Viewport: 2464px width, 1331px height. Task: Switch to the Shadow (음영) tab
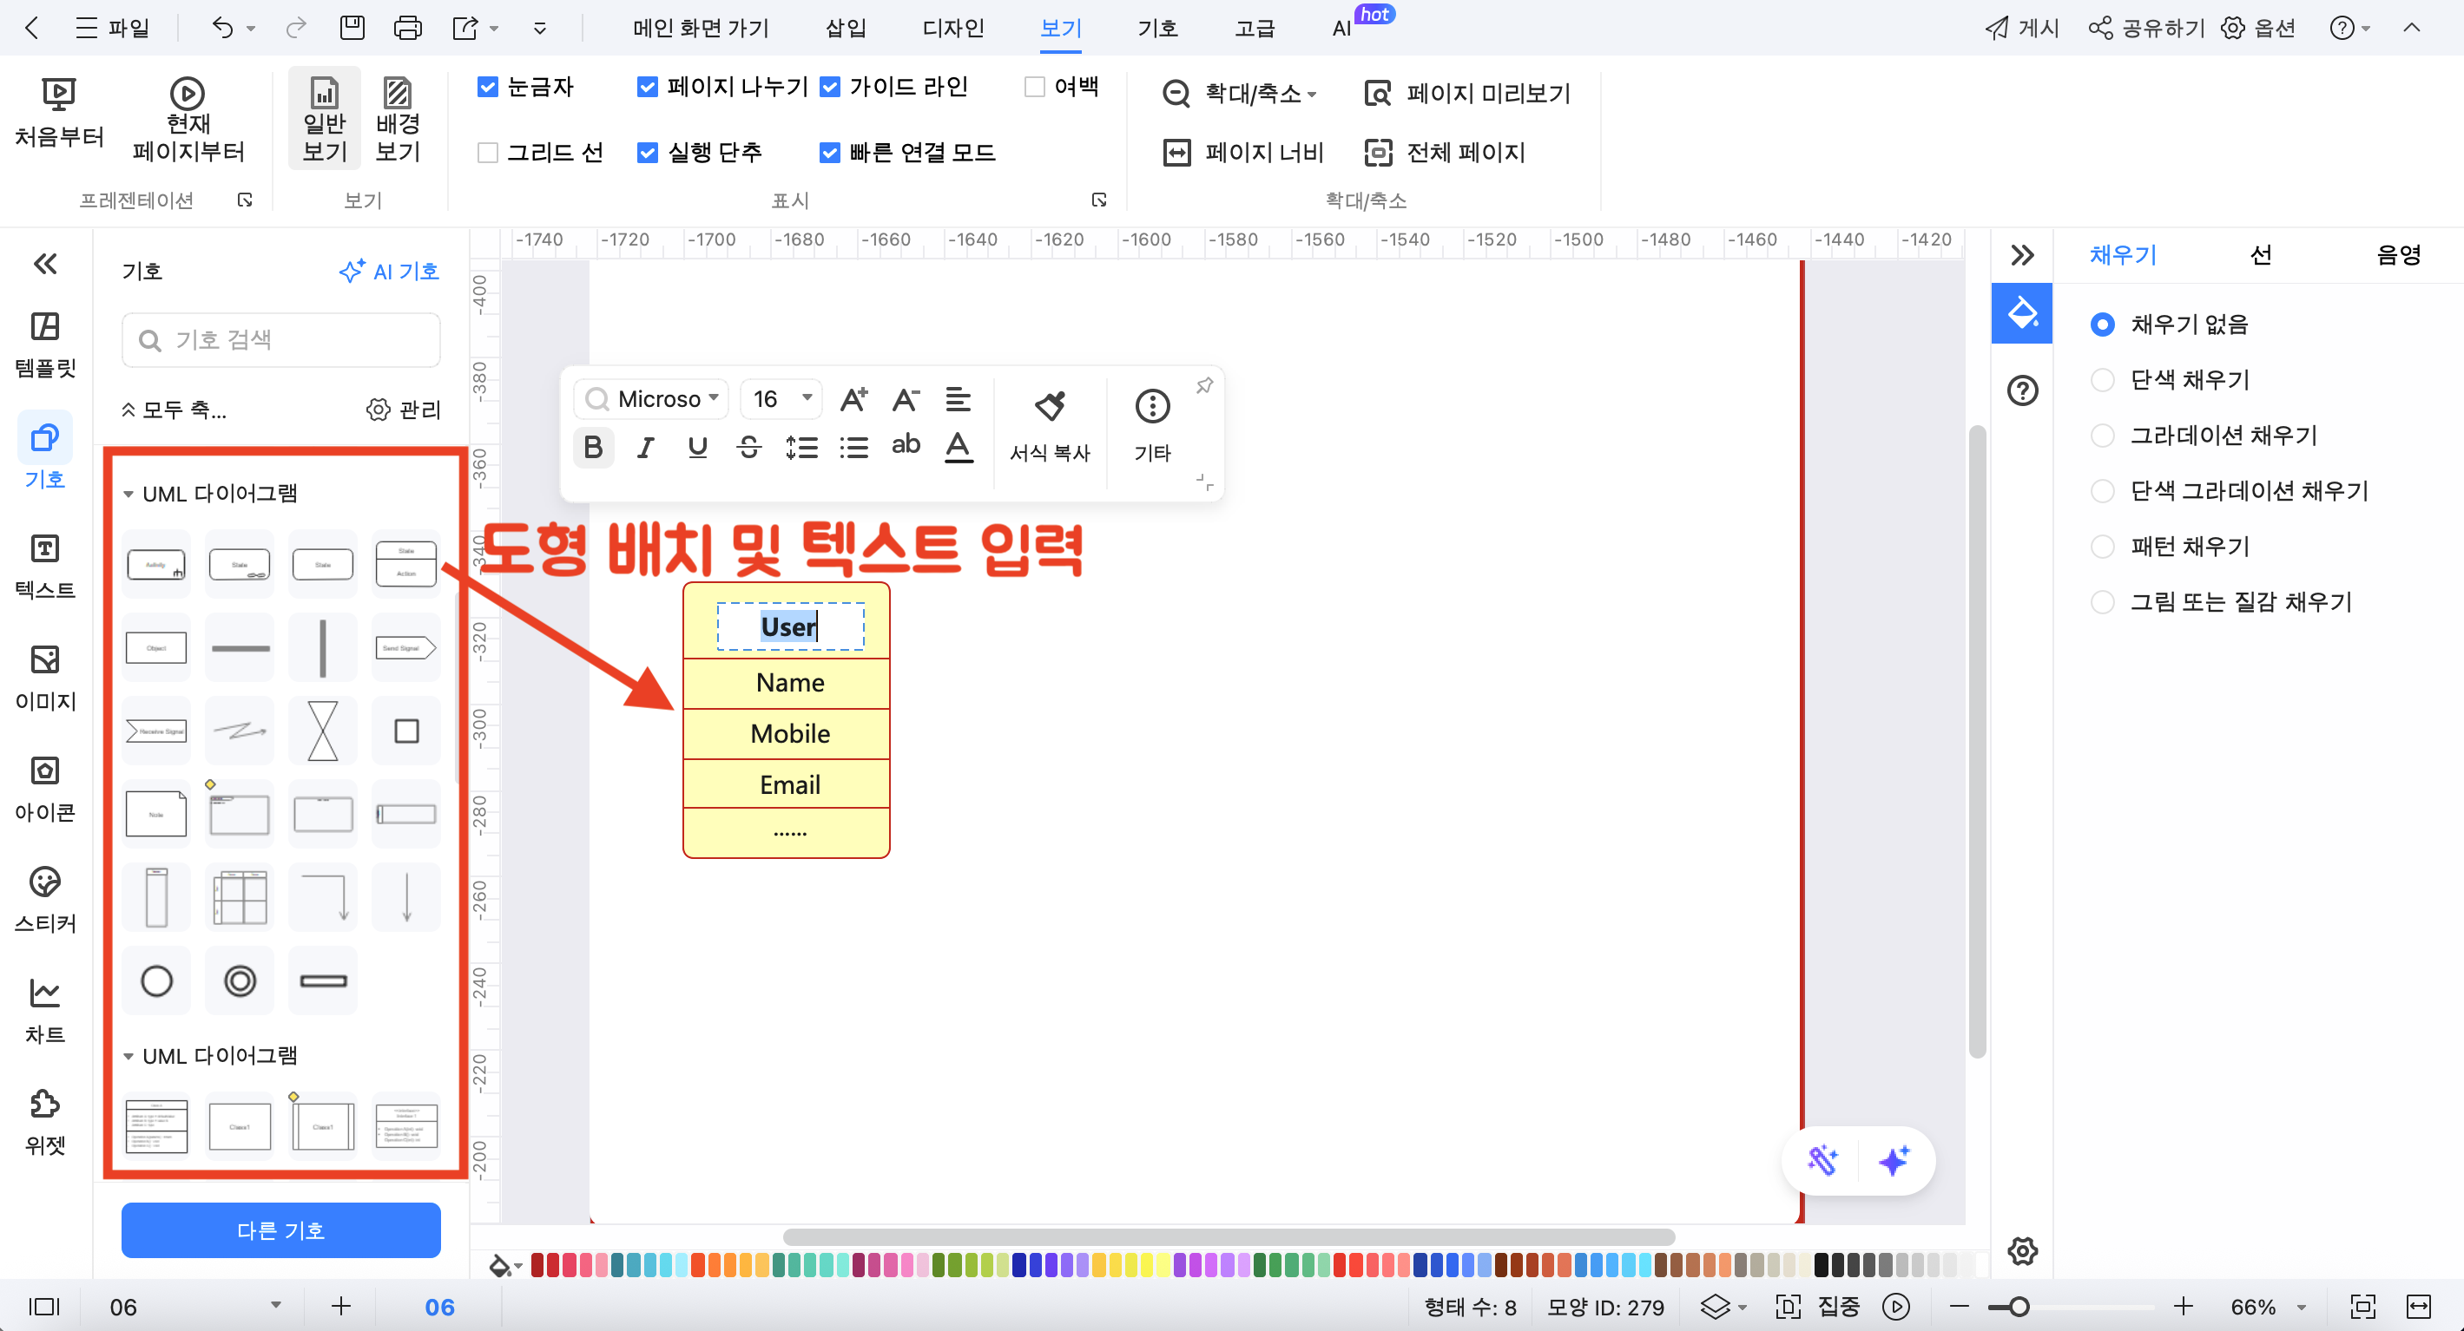2398,254
